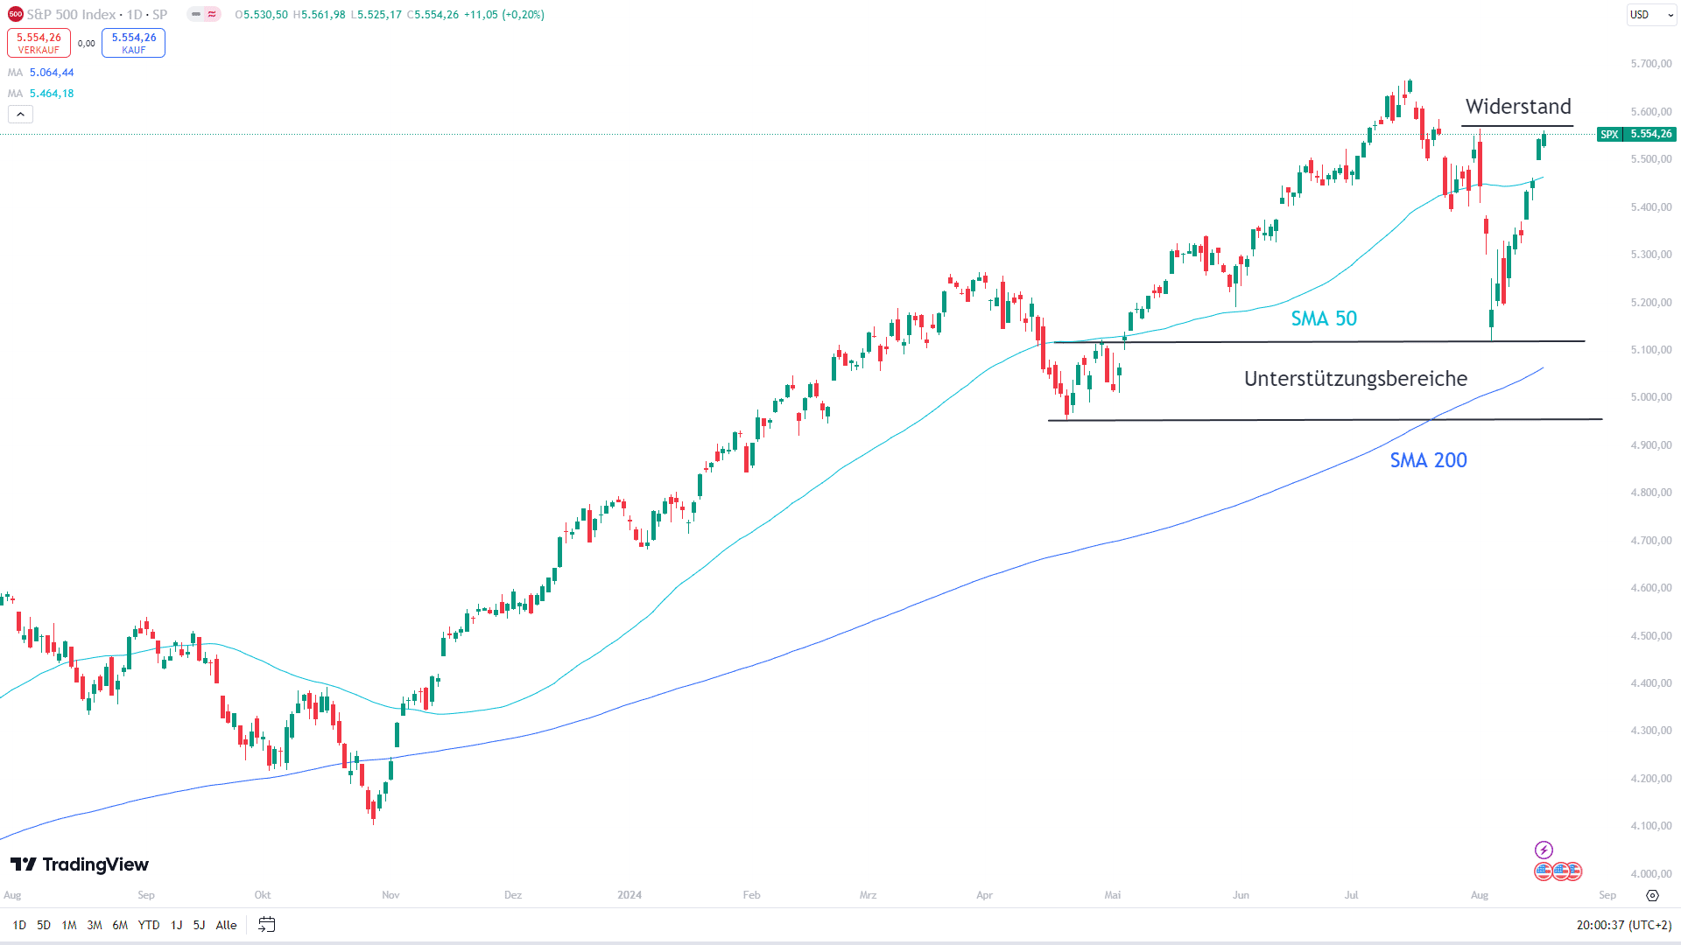Open chart settings hexagon gear icon
Viewport: 1681px width, 945px height.
1652,895
